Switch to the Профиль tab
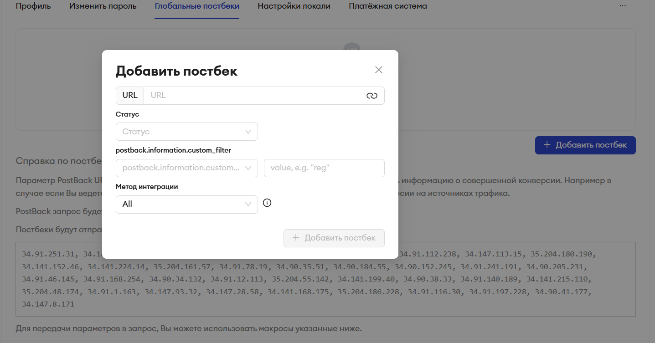This screenshot has width=655, height=343. pos(33,6)
